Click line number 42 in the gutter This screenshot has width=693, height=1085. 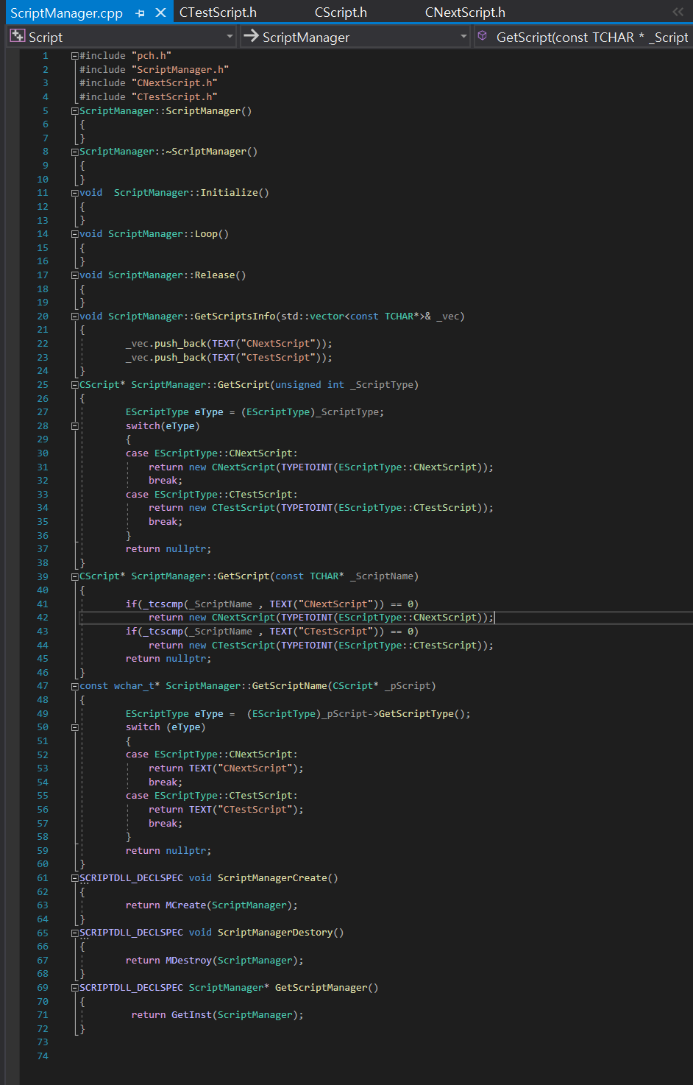(43, 618)
